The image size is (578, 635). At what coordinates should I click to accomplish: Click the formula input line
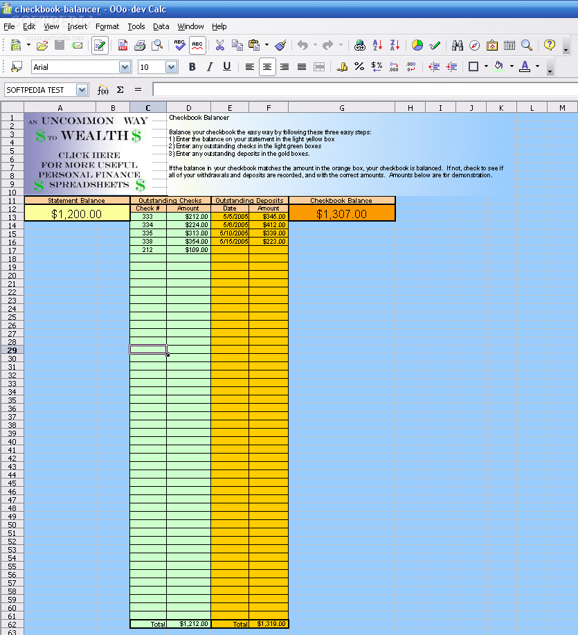[365, 89]
